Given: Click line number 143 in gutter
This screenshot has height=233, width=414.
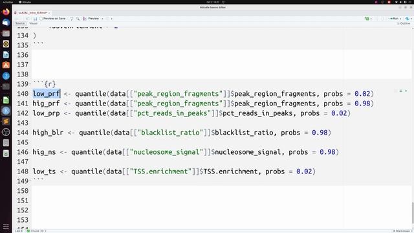Looking at the screenshot, I should (23, 123).
